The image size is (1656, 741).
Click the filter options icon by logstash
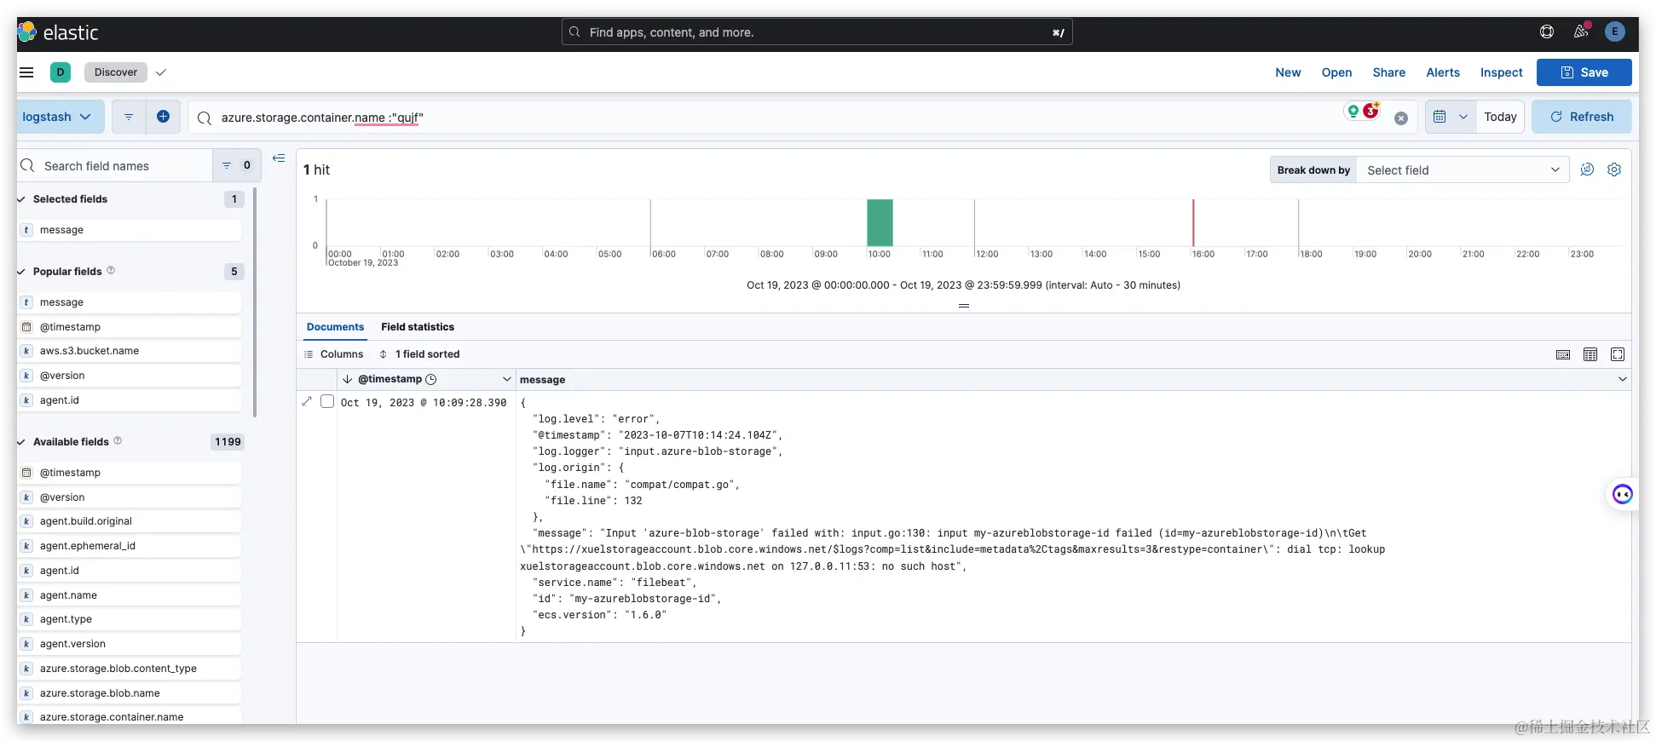pyautogui.click(x=129, y=117)
